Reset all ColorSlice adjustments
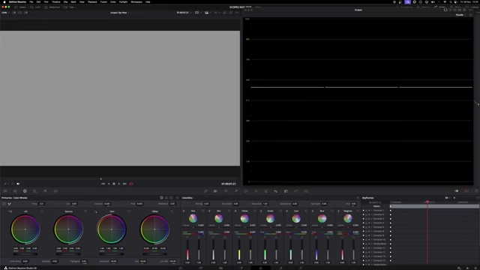Viewport: 480px width, 270px height. [358, 198]
